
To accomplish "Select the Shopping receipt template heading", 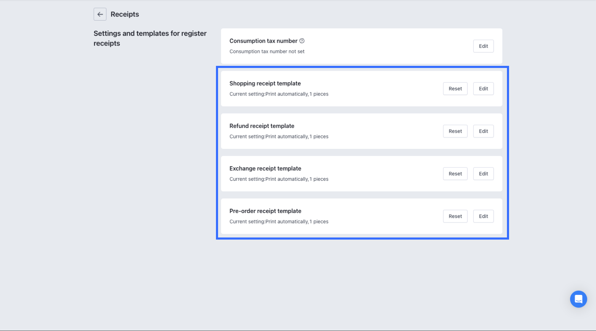I will click(x=265, y=83).
